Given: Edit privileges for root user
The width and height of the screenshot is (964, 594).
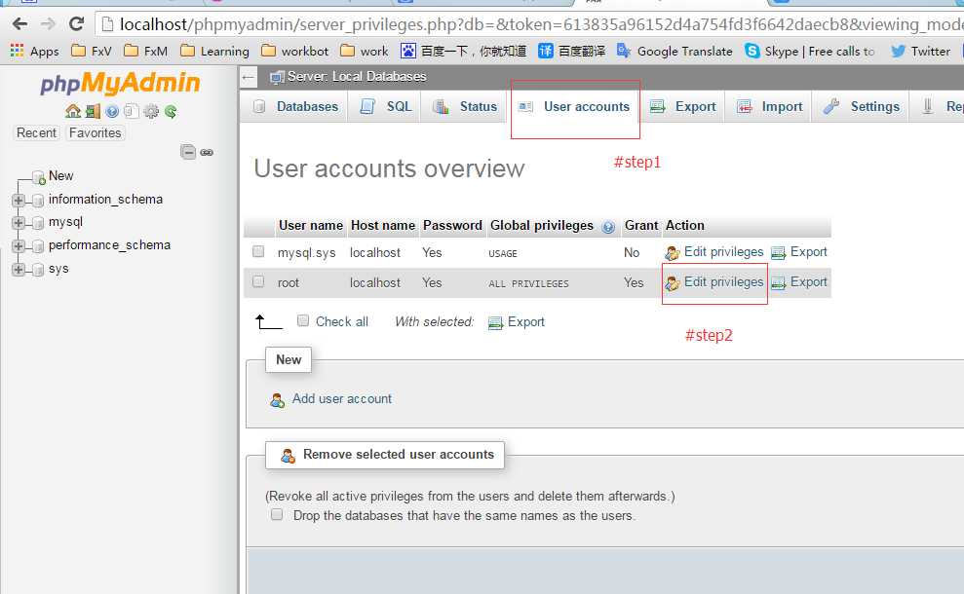Looking at the screenshot, I should [x=713, y=282].
